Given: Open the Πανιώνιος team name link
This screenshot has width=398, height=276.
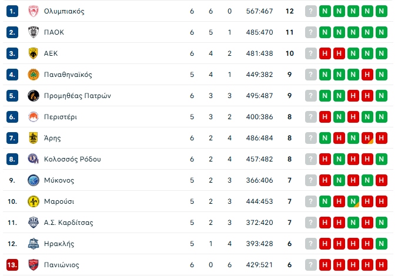Looking at the screenshot, I should (x=62, y=265).
